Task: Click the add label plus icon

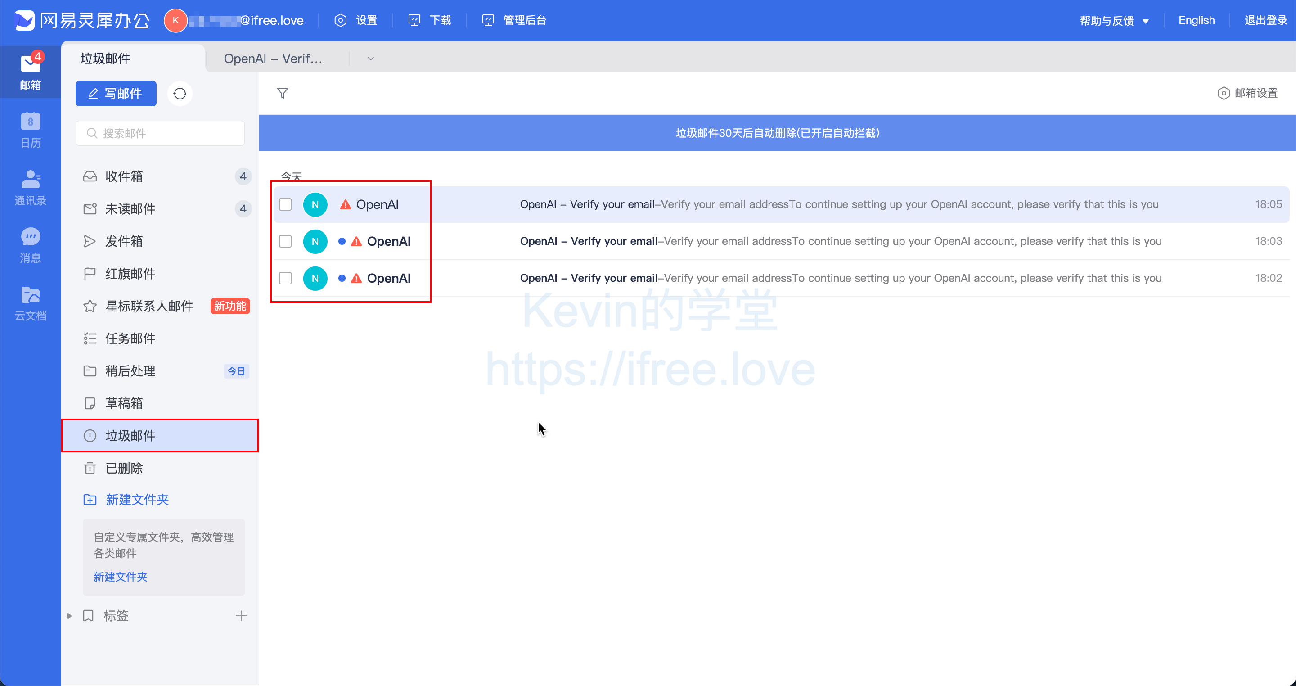Action: (x=241, y=615)
